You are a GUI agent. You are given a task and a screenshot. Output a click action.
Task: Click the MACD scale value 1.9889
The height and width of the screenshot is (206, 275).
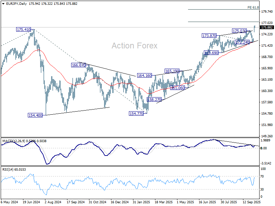(266, 140)
